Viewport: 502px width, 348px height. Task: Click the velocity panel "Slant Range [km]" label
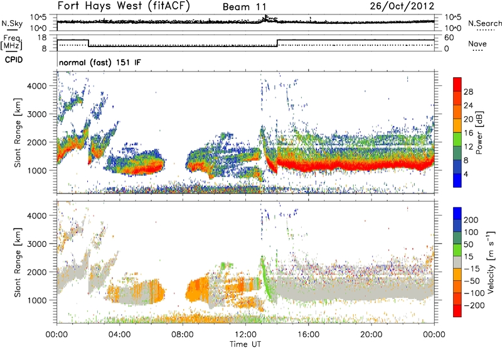point(18,262)
